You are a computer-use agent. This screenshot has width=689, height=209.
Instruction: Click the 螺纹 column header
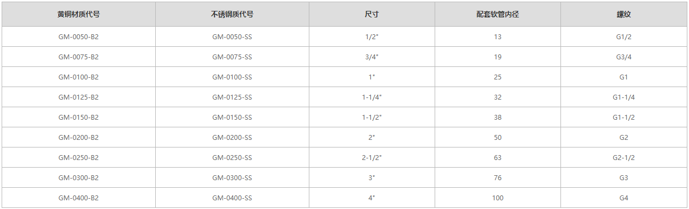624,15
